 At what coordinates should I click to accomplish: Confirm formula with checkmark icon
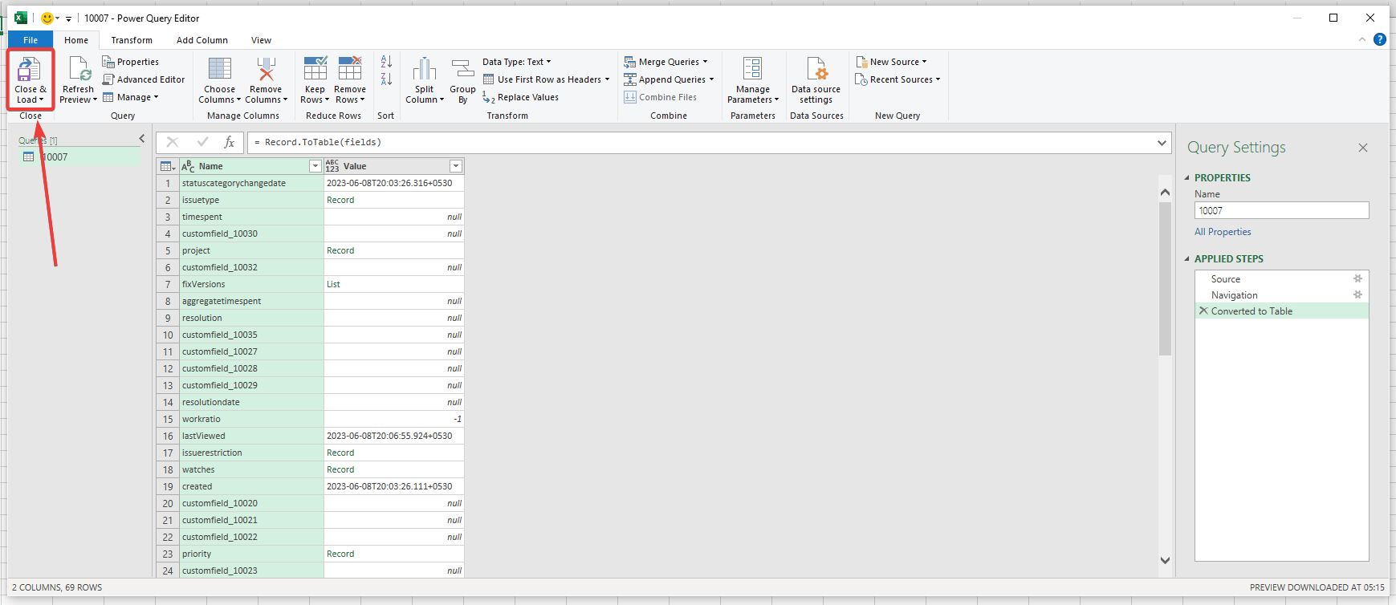click(x=202, y=142)
